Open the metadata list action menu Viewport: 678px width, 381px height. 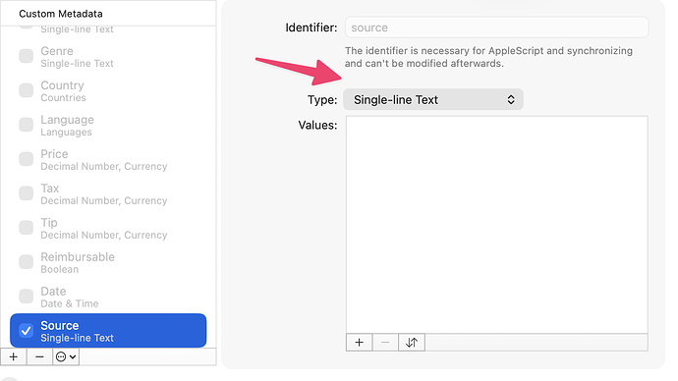pyautogui.click(x=66, y=356)
